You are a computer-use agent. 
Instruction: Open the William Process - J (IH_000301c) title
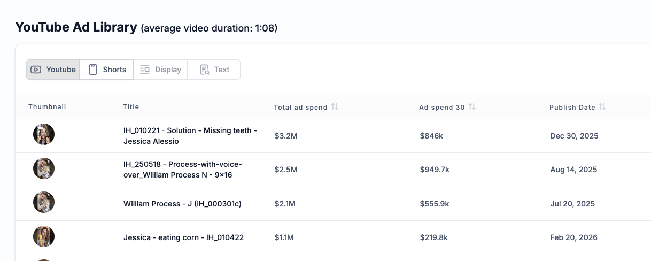coord(182,204)
